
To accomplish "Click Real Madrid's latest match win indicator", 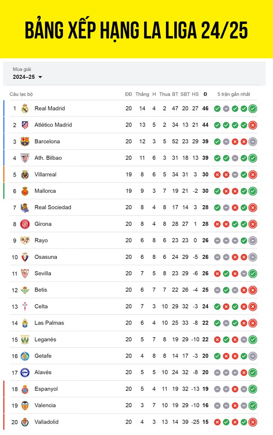I will (253, 109).
